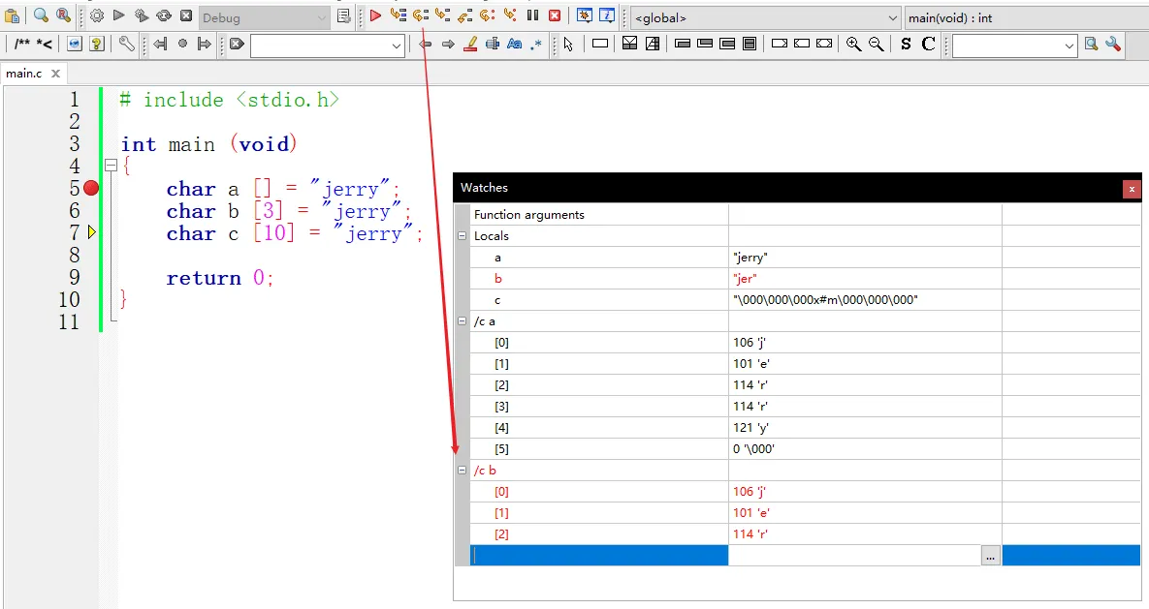Stop the debugger with the red X

[x=555, y=15]
